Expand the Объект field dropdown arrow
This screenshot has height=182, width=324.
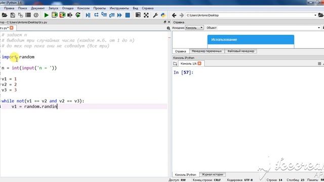[x=319, y=28]
